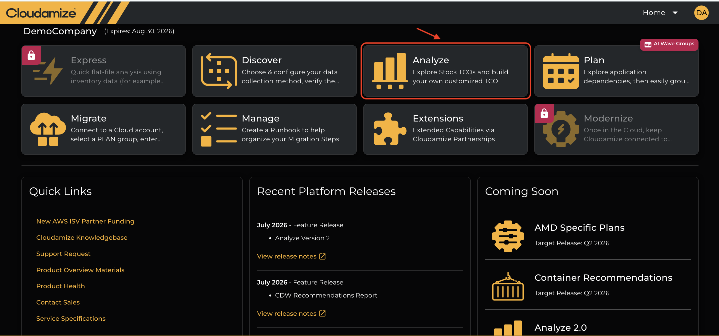Click the Migrate cloud upload icon
719x336 pixels.
[x=48, y=129]
